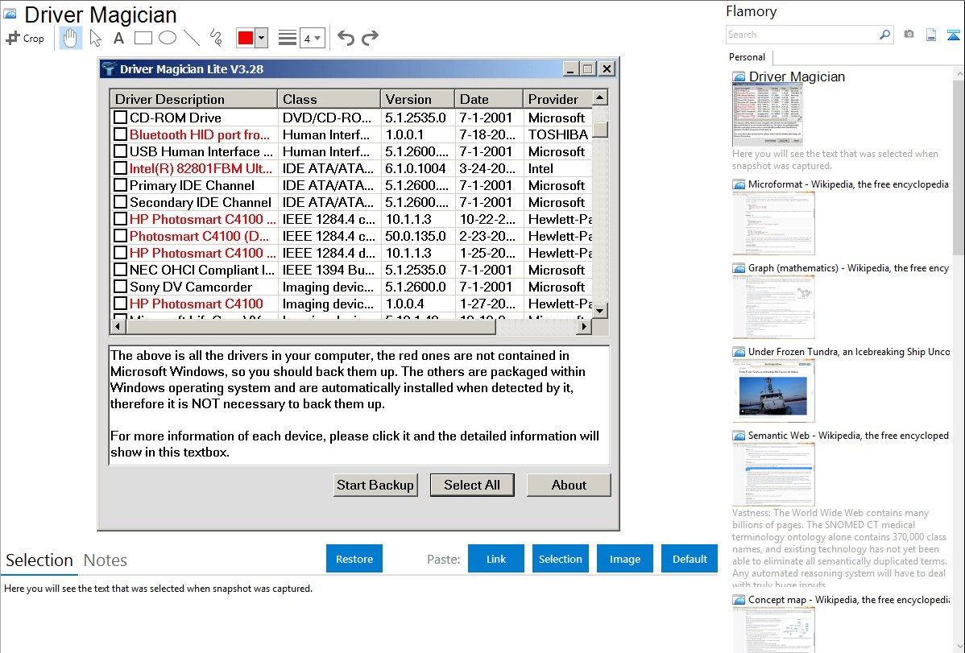Paste the Selection

click(560, 559)
